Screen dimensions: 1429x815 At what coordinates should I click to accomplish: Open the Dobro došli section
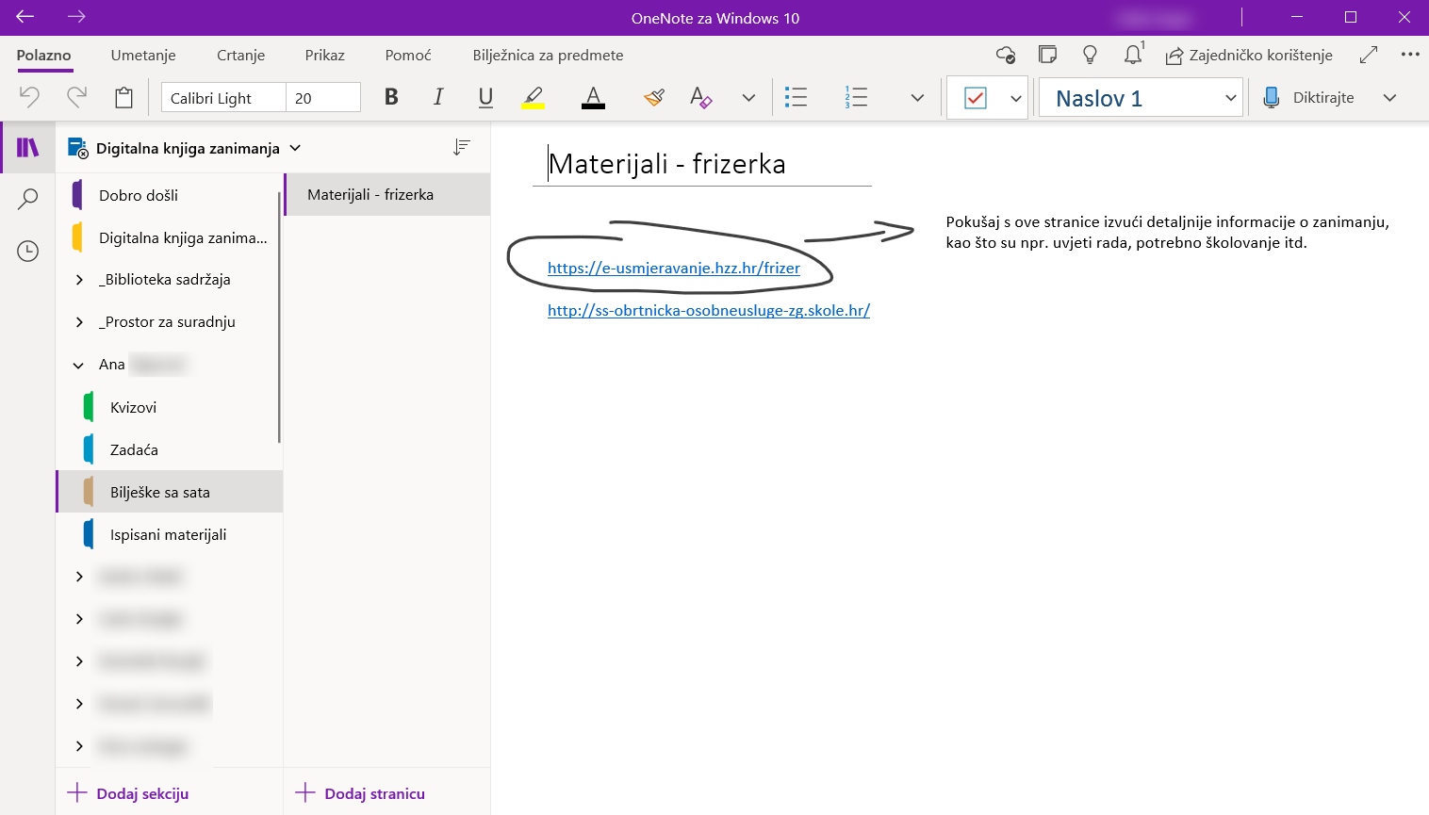point(170,195)
